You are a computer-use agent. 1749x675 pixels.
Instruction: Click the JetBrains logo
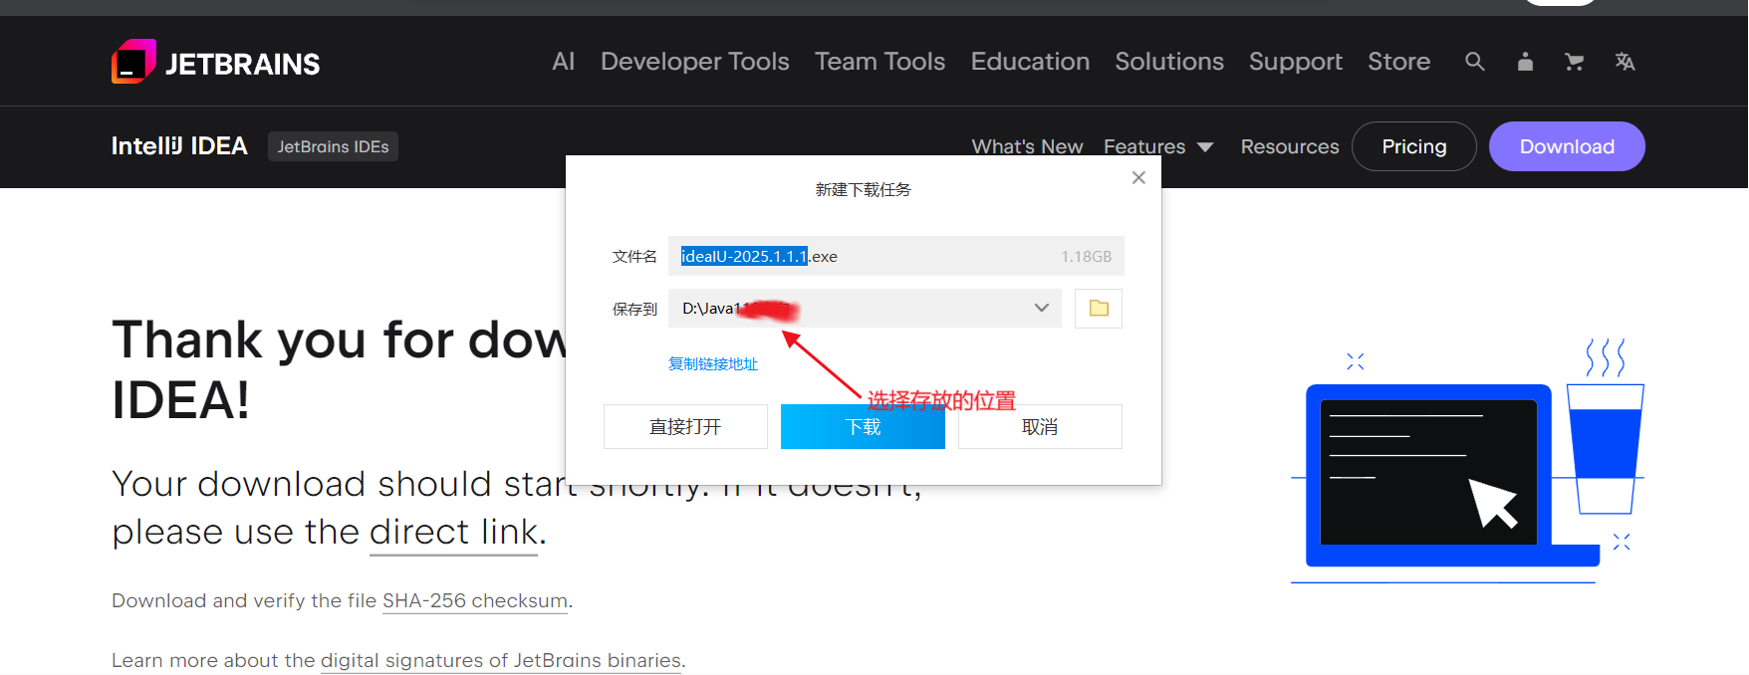(215, 63)
